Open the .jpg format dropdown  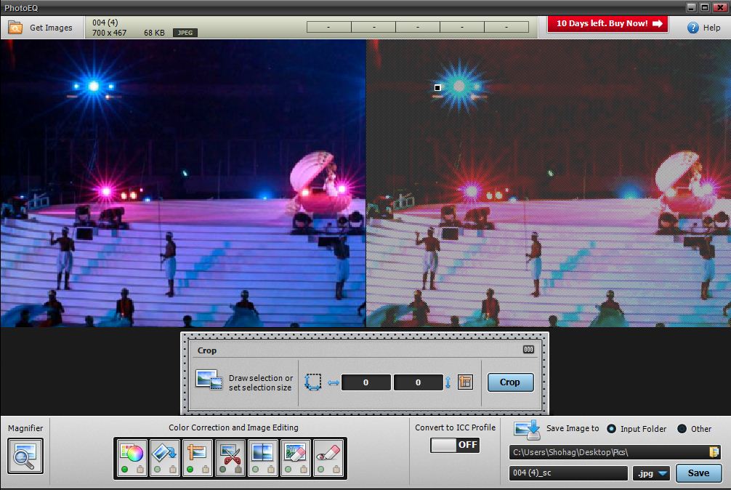651,473
